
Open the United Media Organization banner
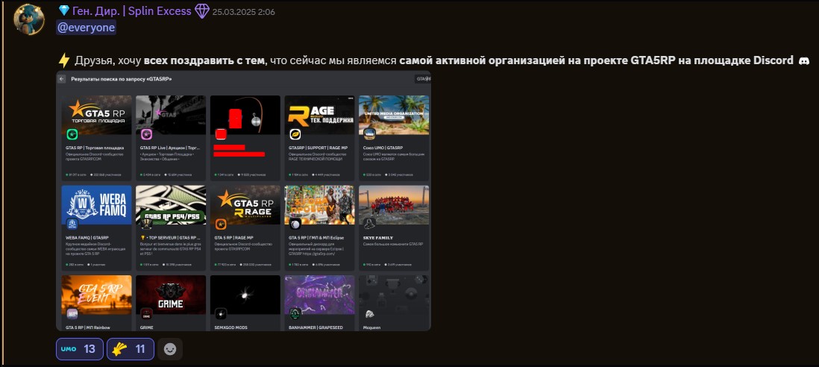pos(394,115)
